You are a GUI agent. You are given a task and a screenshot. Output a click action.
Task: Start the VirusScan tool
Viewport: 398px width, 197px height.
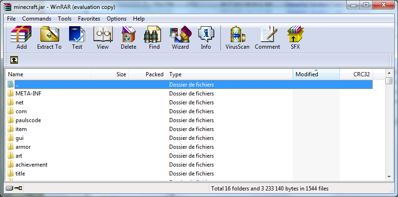point(237,34)
